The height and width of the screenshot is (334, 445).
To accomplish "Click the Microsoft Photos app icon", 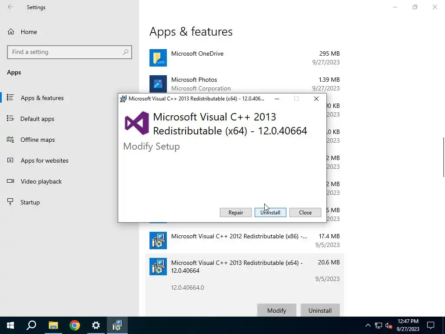I will (158, 84).
